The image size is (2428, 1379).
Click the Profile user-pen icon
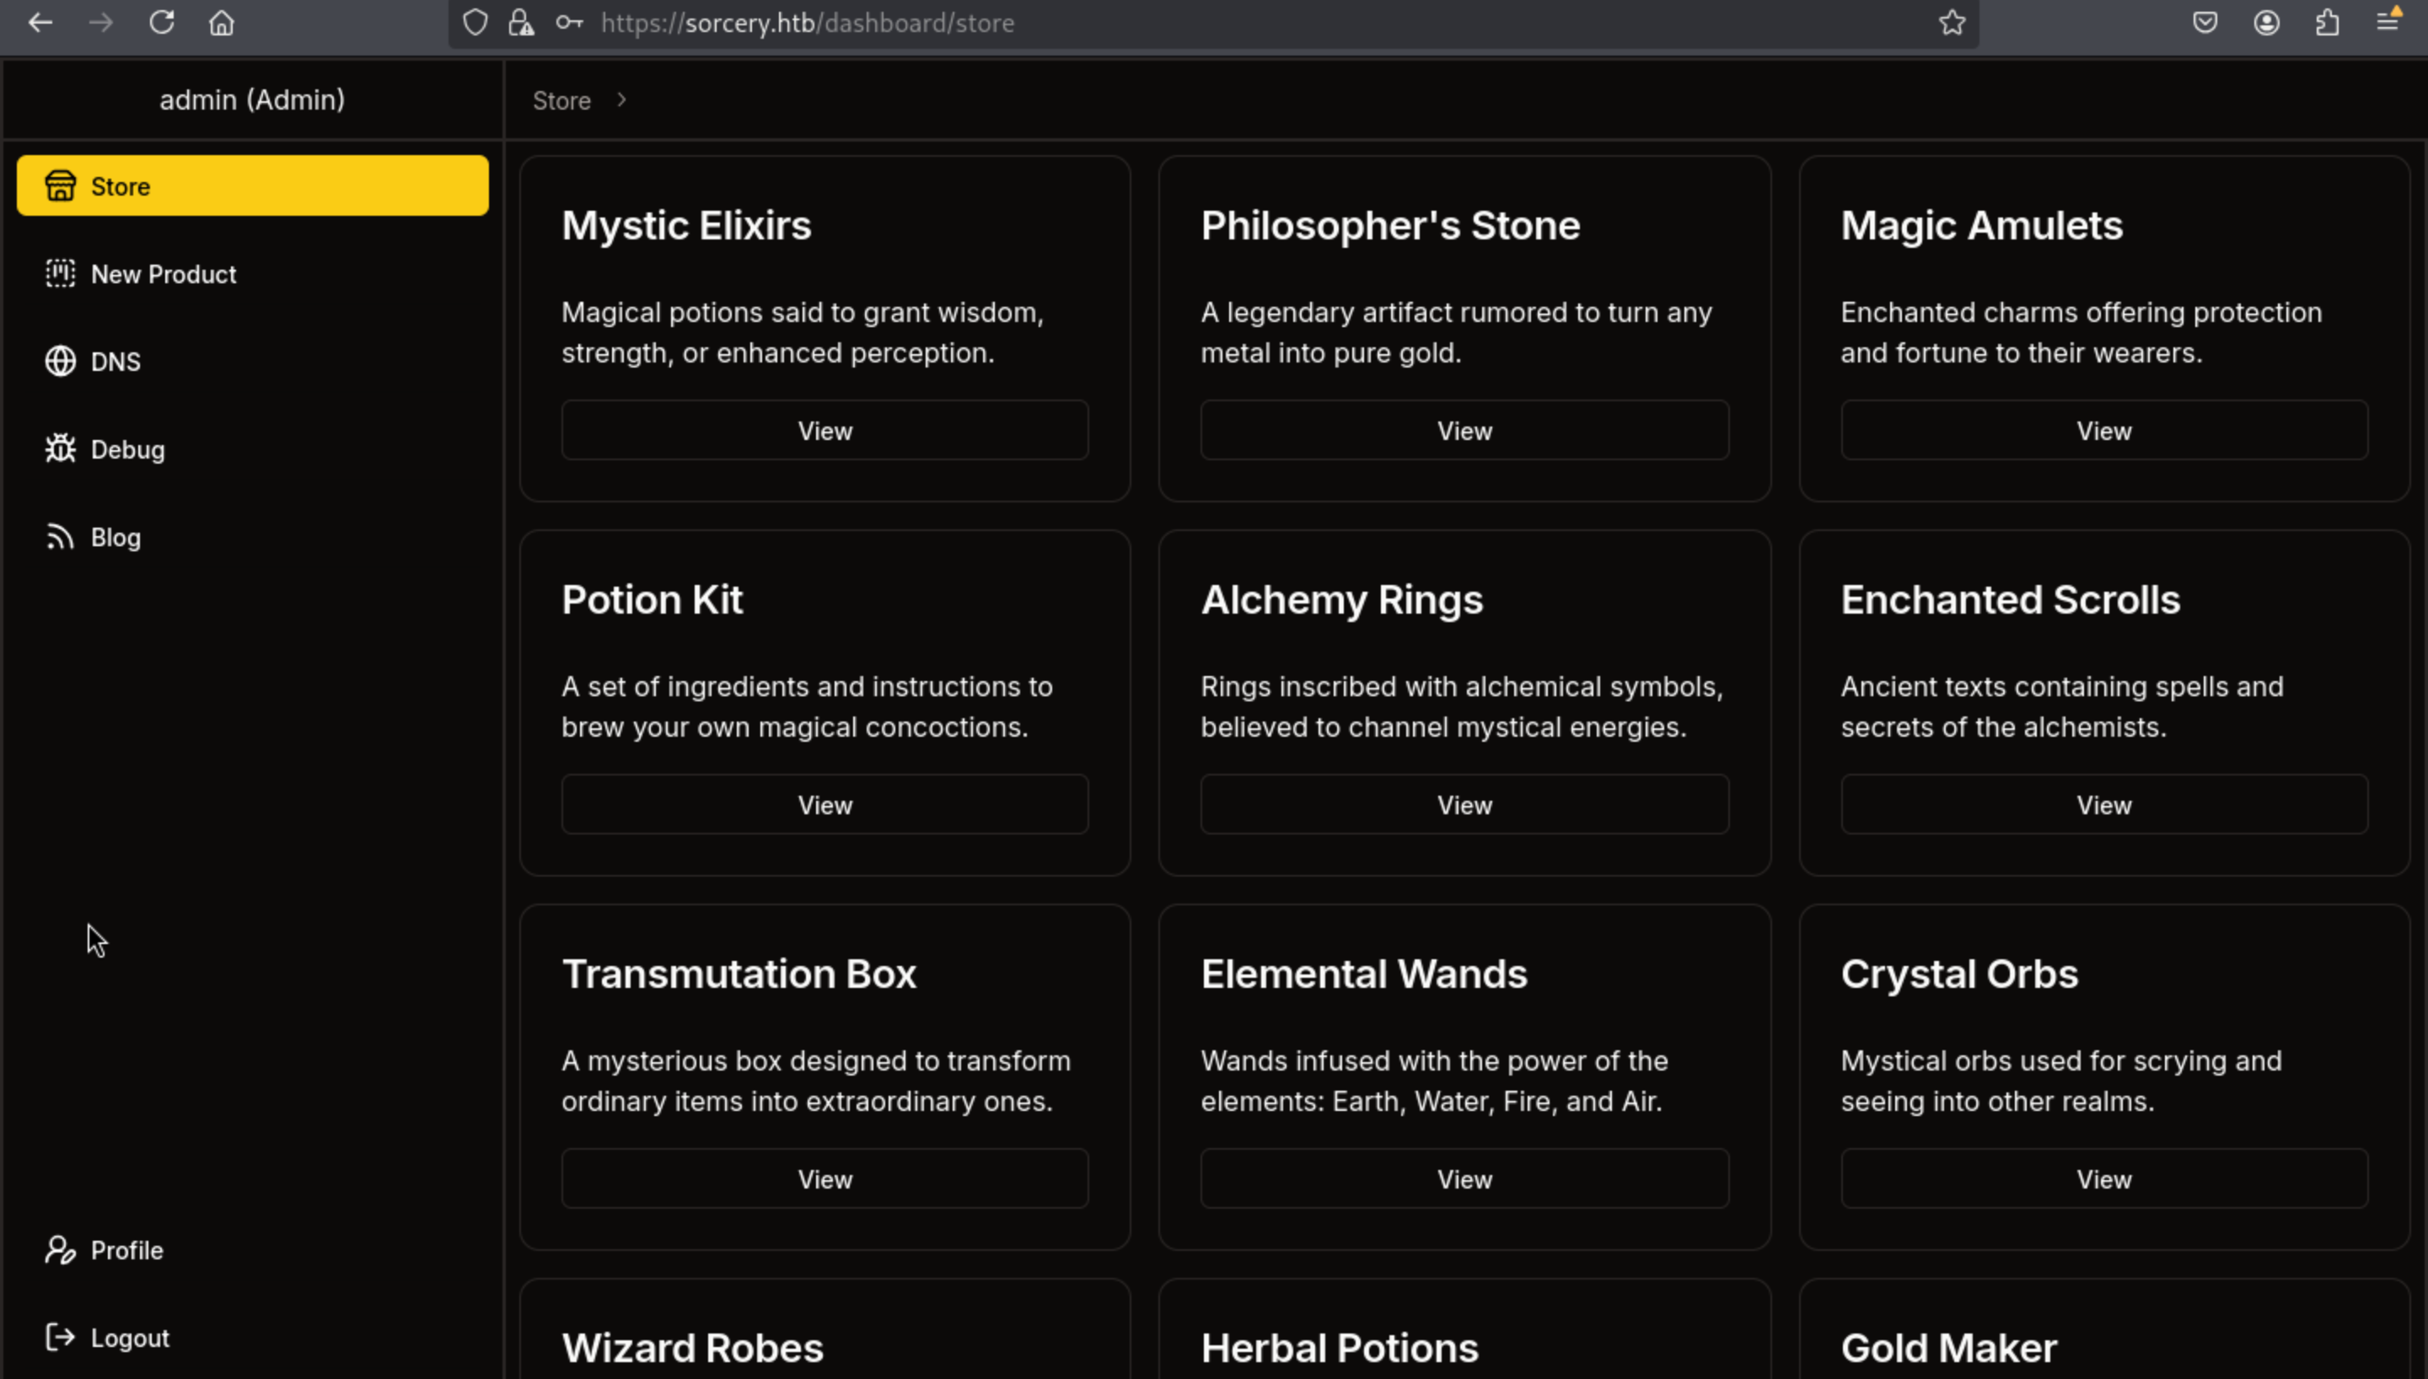(x=61, y=1249)
